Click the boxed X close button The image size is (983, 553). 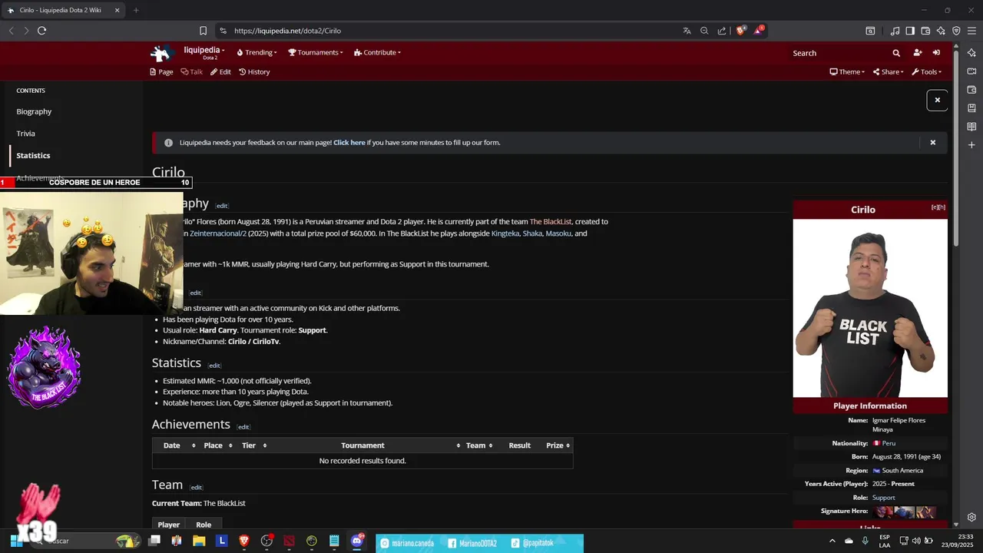coord(937,100)
